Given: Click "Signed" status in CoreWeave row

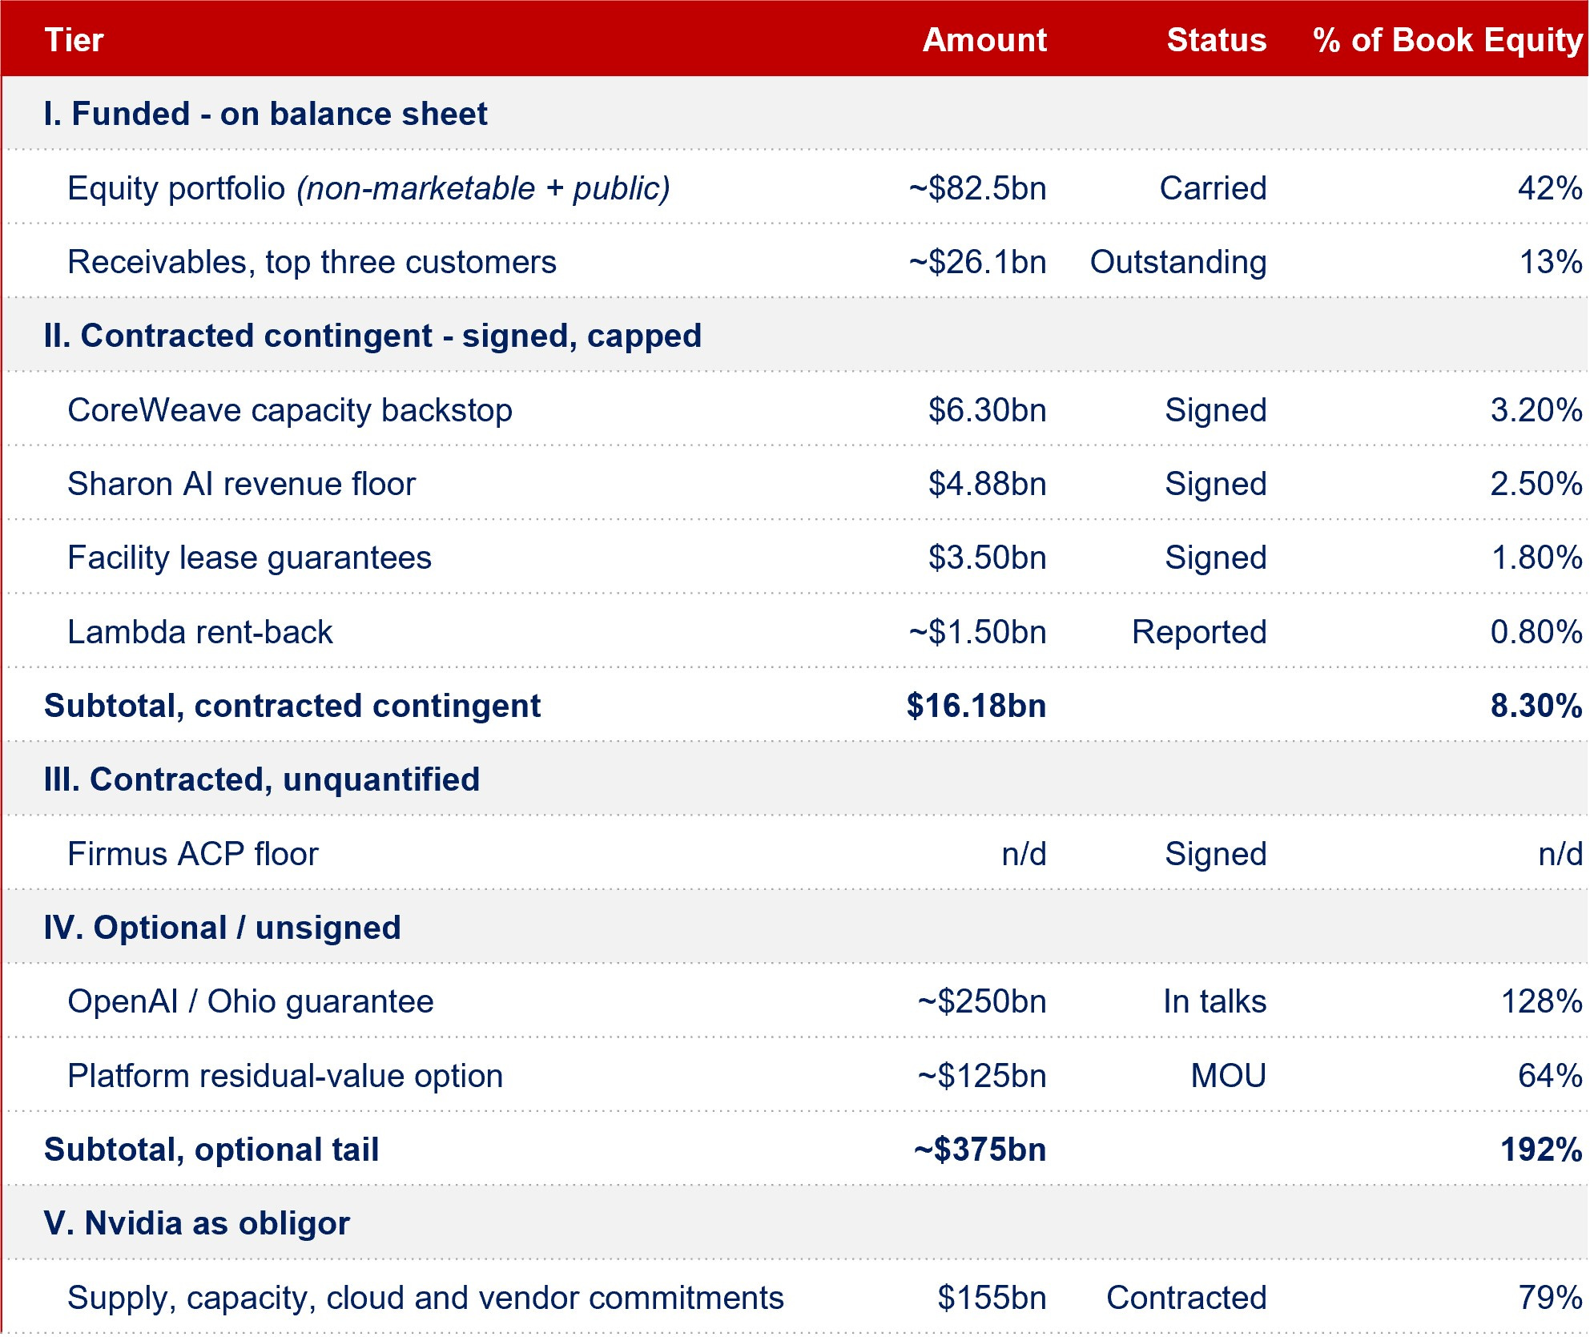Looking at the screenshot, I should (1215, 411).
